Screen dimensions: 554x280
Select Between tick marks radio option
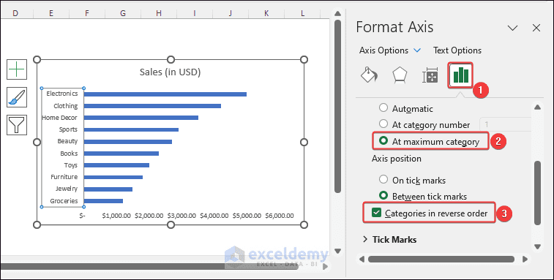pyautogui.click(x=383, y=195)
